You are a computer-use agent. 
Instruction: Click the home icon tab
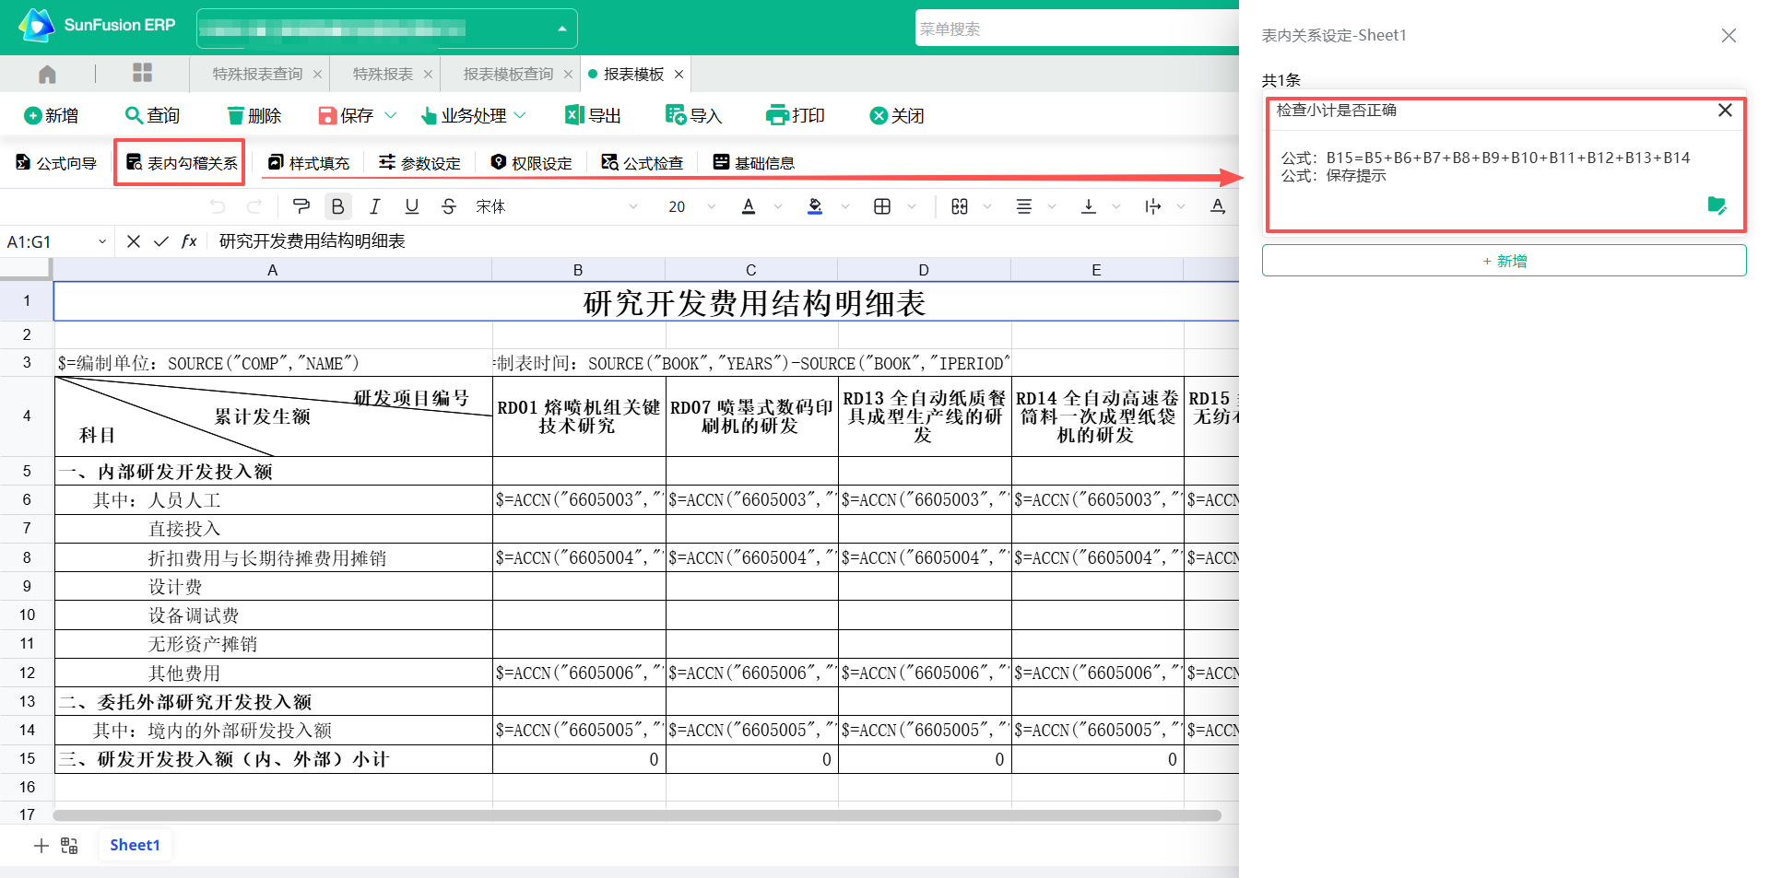coord(48,74)
